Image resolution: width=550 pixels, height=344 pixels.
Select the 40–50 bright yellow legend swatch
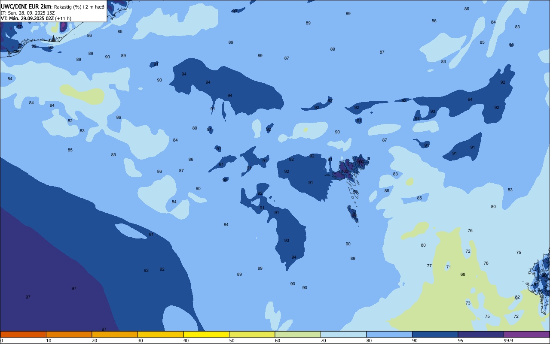(206, 334)
